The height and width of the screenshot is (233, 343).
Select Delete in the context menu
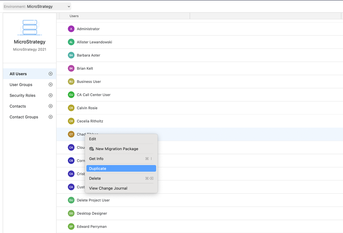pos(95,179)
